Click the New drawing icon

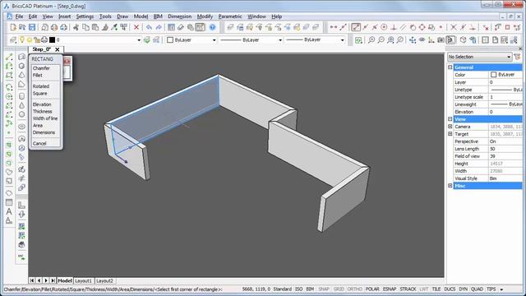(x=13, y=27)
